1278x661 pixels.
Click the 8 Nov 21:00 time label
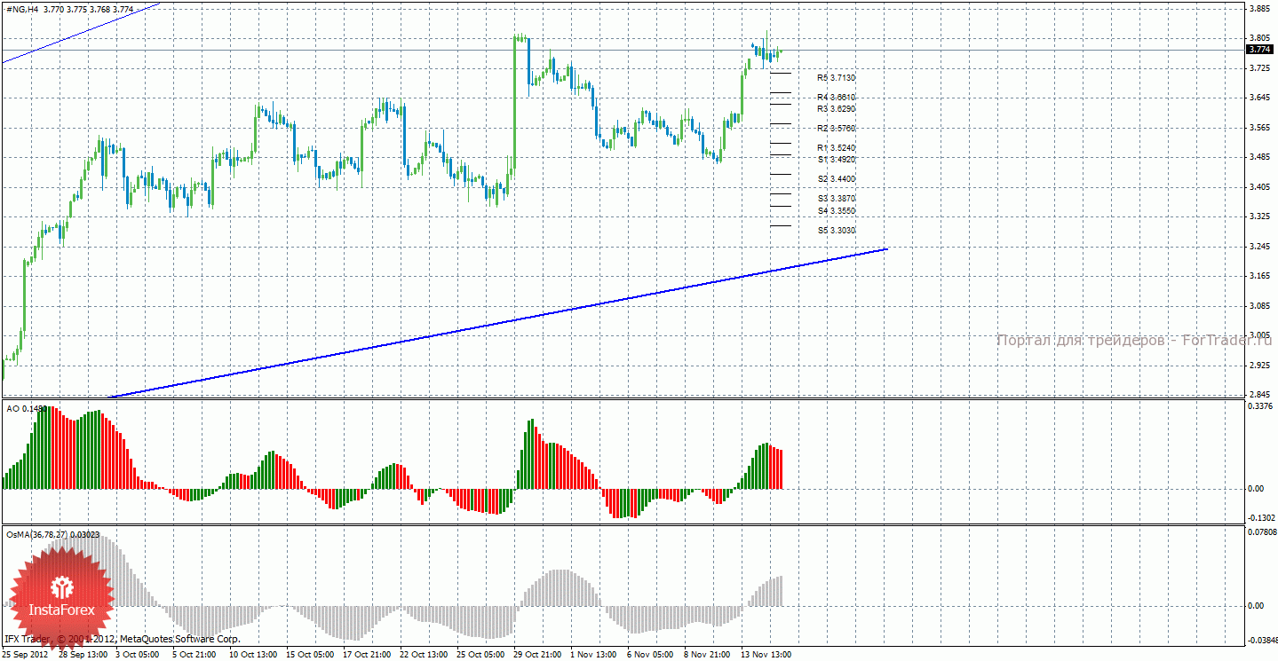click(709, 654)
